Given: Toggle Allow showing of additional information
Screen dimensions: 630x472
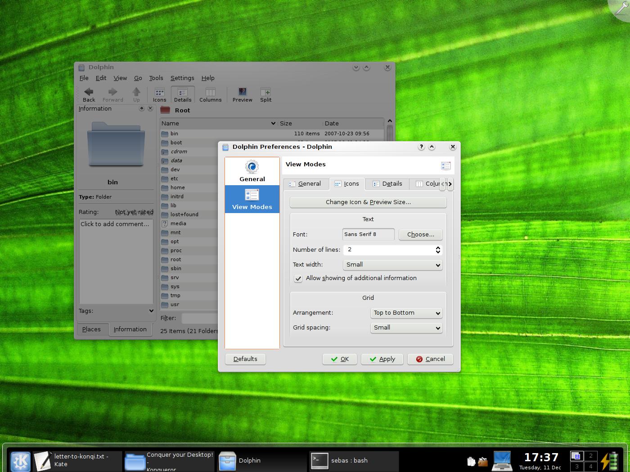Looking at the screenshot, I should tap(298, 278).
